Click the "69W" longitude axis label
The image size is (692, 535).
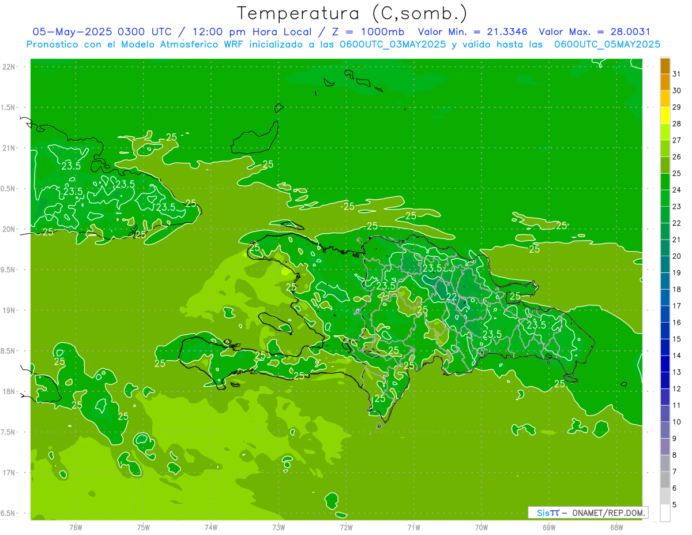[x=549, y=527]
